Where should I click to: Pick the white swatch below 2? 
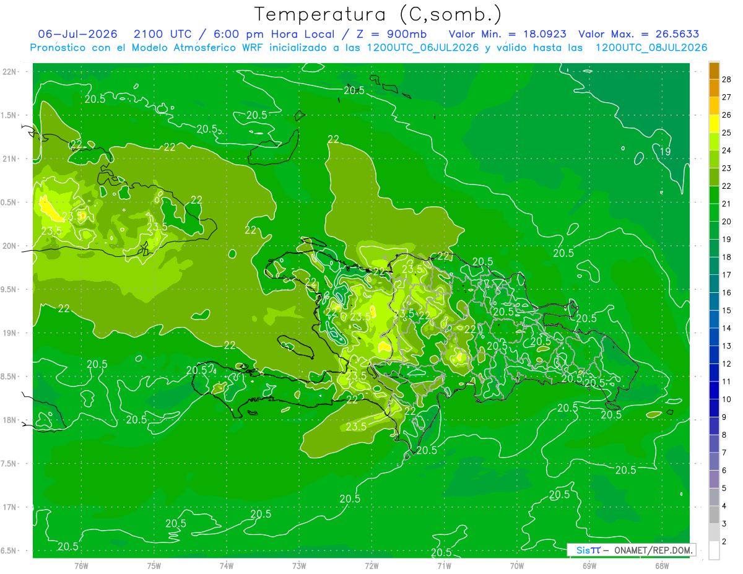[x=714, y=550]
